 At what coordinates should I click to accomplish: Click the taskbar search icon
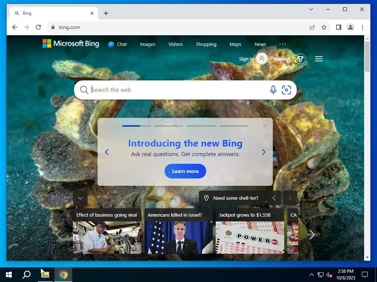pos(27,275)
